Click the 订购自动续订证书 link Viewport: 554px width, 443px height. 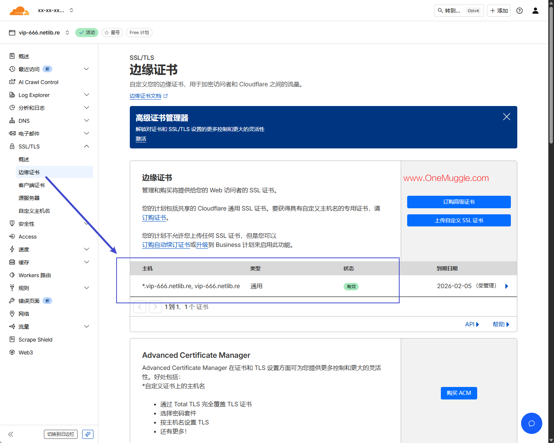[166, 245]
